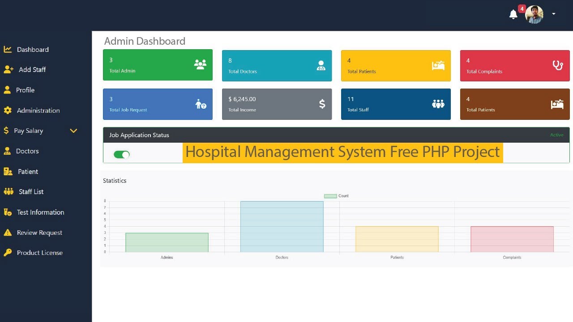Click the green Total Admin card
Screen dimensions: 573x322
pos(158,65)
